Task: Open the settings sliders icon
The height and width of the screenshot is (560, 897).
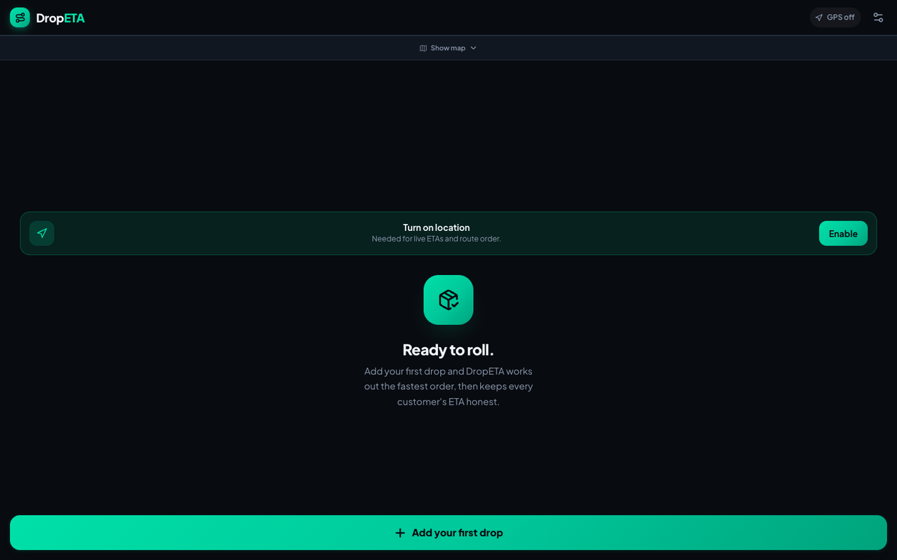Action: coord(878,17)
